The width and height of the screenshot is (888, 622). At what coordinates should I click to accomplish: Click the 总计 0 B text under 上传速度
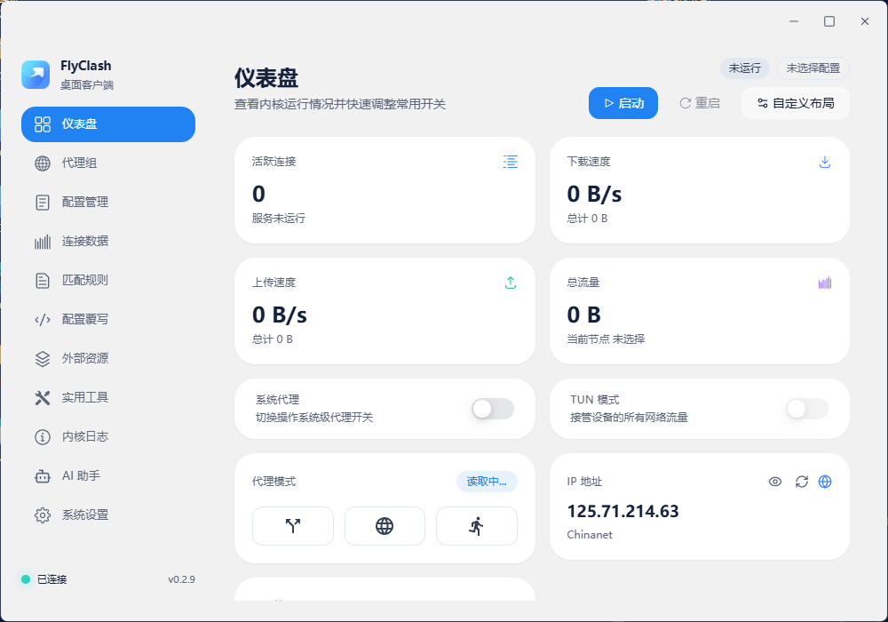point(273,339)
